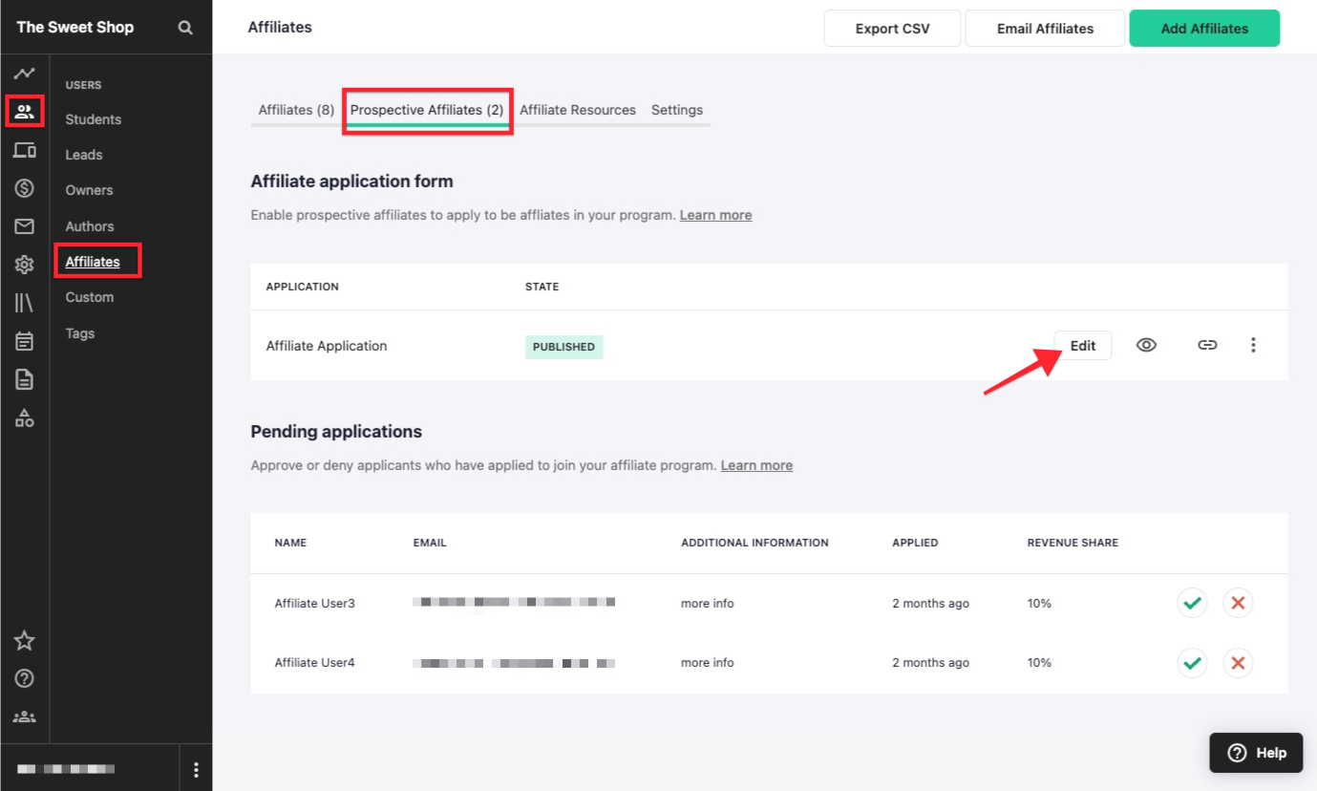Select the Affiliate User3 name cell

(x=315, y=603)
